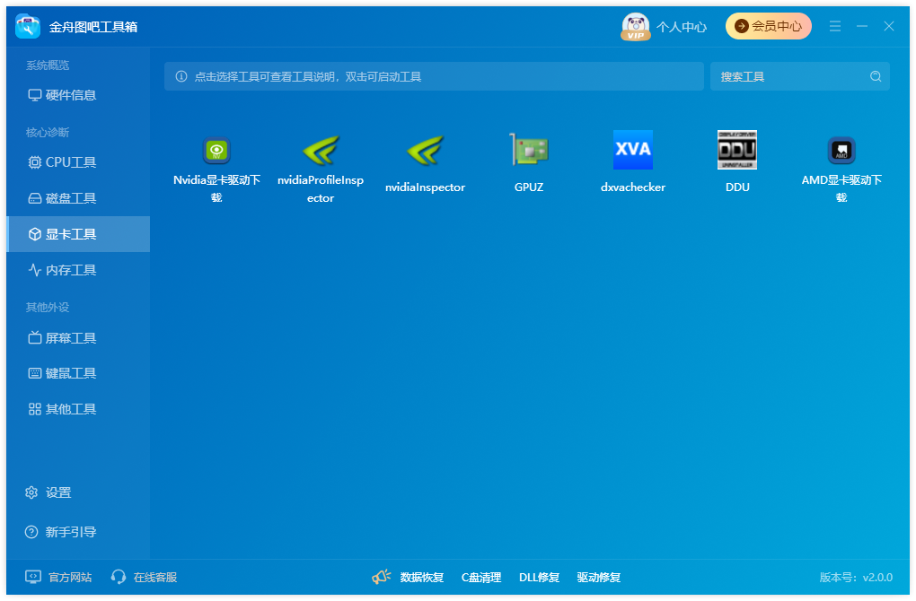Click the info icon in the hint bar
The image size is (916, 601).
[x=181, y=76]
